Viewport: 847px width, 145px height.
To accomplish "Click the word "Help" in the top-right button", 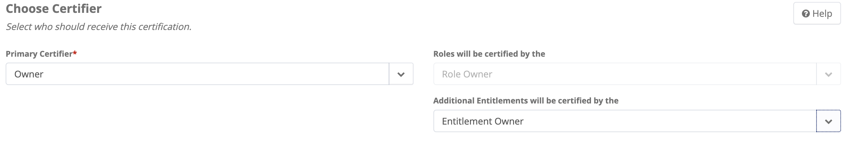I will (x=822, y=14).
